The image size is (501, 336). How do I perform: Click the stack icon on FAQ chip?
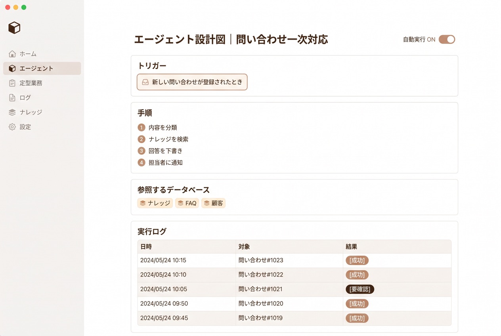coord(180,203)
